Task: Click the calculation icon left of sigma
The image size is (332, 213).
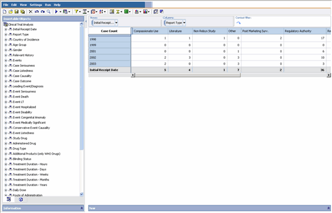Action: 112,11
